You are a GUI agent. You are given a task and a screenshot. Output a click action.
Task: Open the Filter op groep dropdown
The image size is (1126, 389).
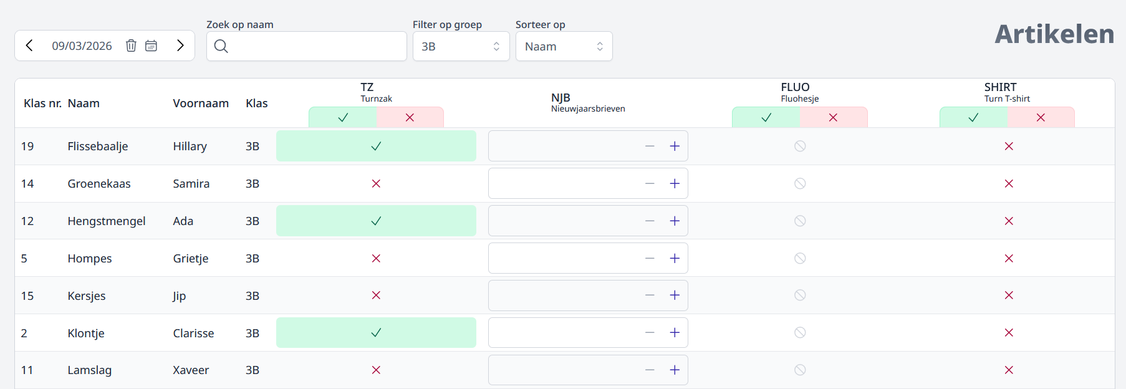pos(461,46)
